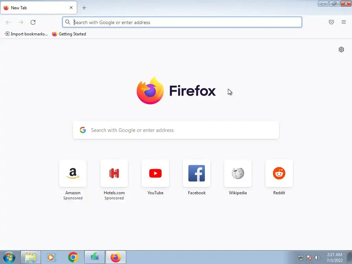Launch Windows Media Player from taskbar

coord(52,257)
